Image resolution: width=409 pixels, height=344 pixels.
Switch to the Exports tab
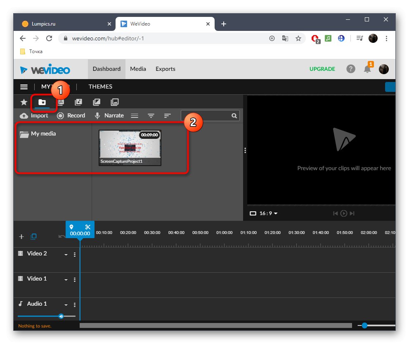165,69
